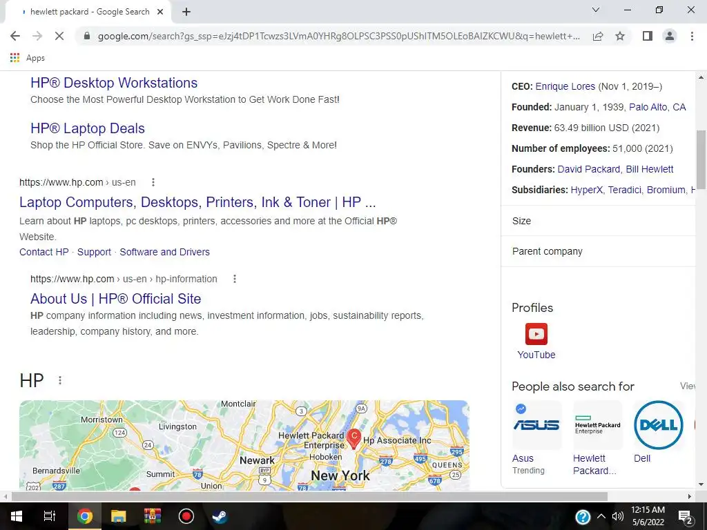
Task: Close the hewlett packard search tab
Action: [x=160, y=12]
